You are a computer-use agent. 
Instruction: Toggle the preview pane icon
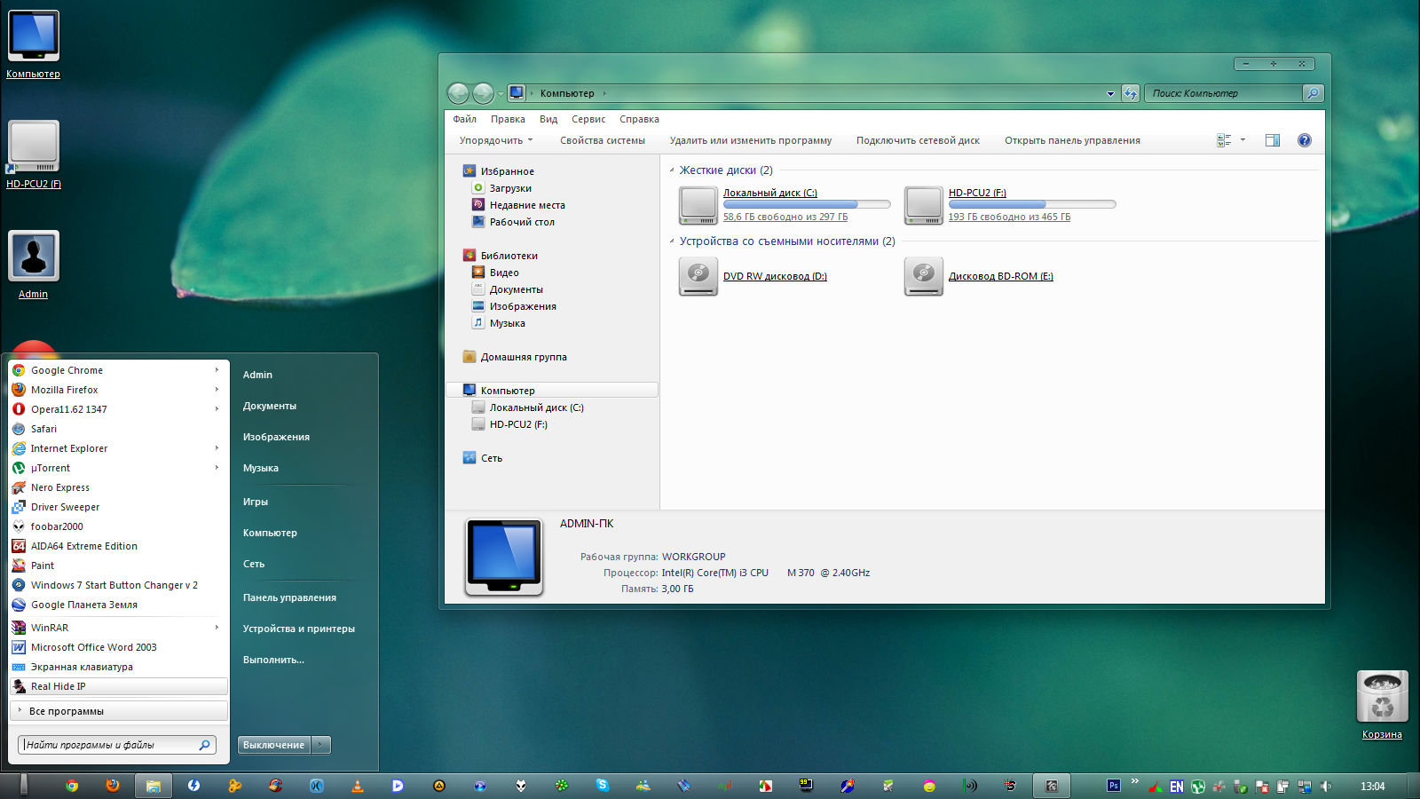pyautogui.click(x=1272, y=140)
